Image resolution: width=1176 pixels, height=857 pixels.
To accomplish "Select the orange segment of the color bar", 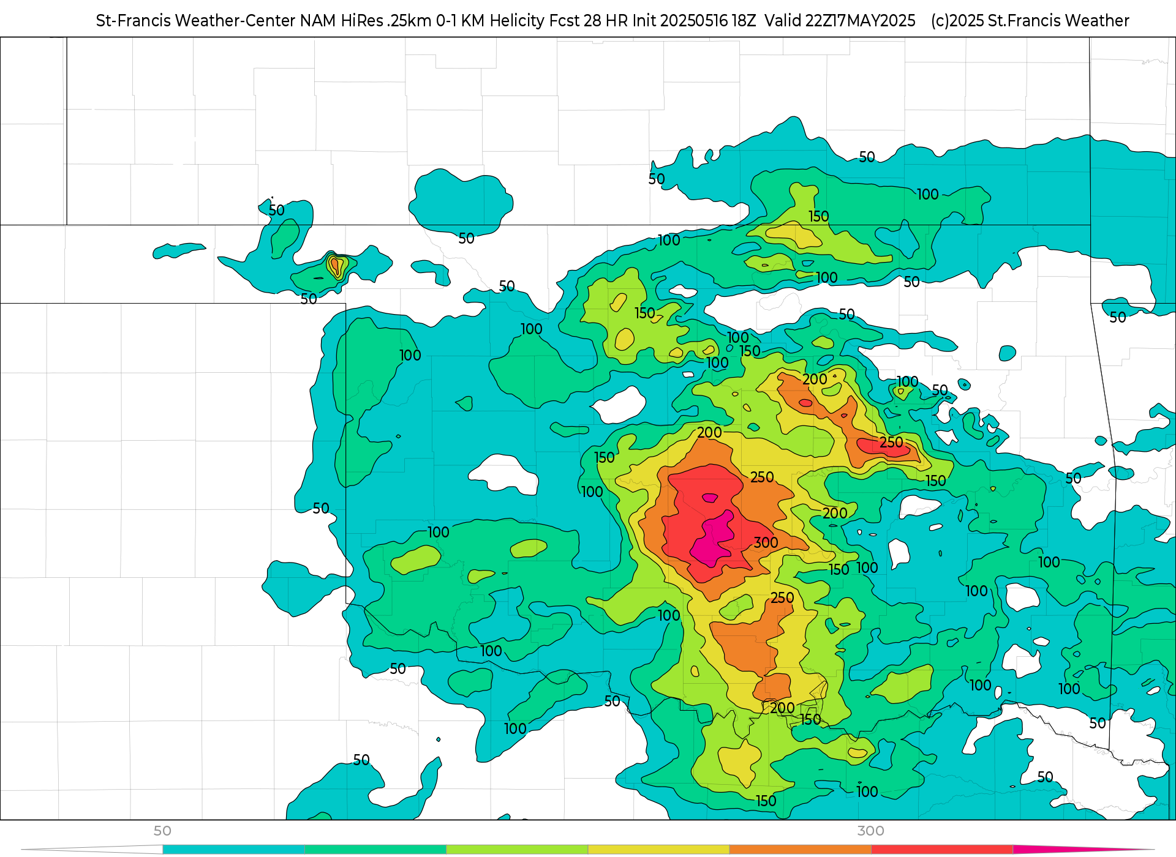I will (x=800, y=850).
